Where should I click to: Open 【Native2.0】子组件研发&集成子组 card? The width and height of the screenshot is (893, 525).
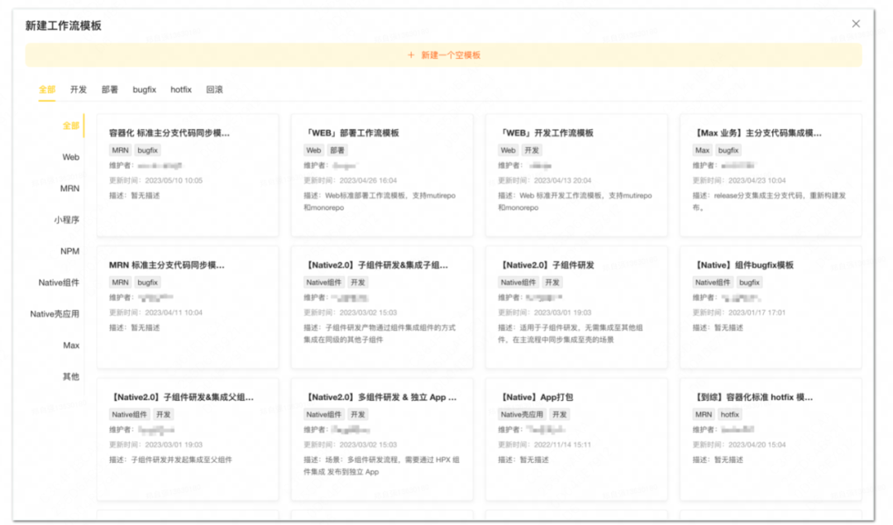tap(382, 308)
